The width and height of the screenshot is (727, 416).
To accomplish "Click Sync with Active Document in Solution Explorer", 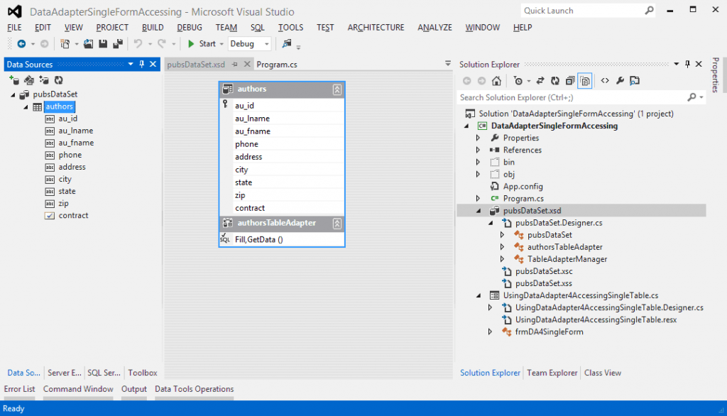I will [540, 81].
